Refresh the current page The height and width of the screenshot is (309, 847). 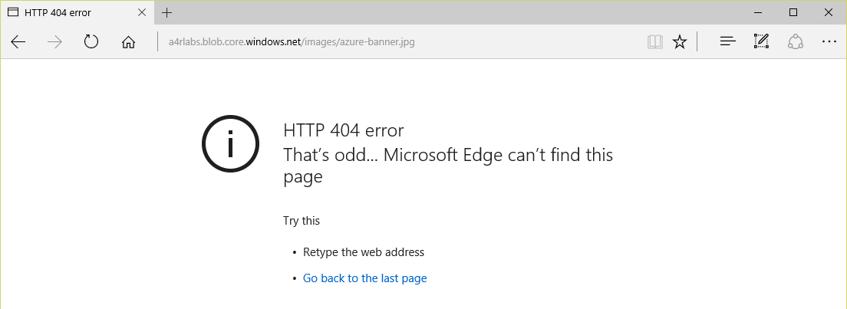click(91, 42)
